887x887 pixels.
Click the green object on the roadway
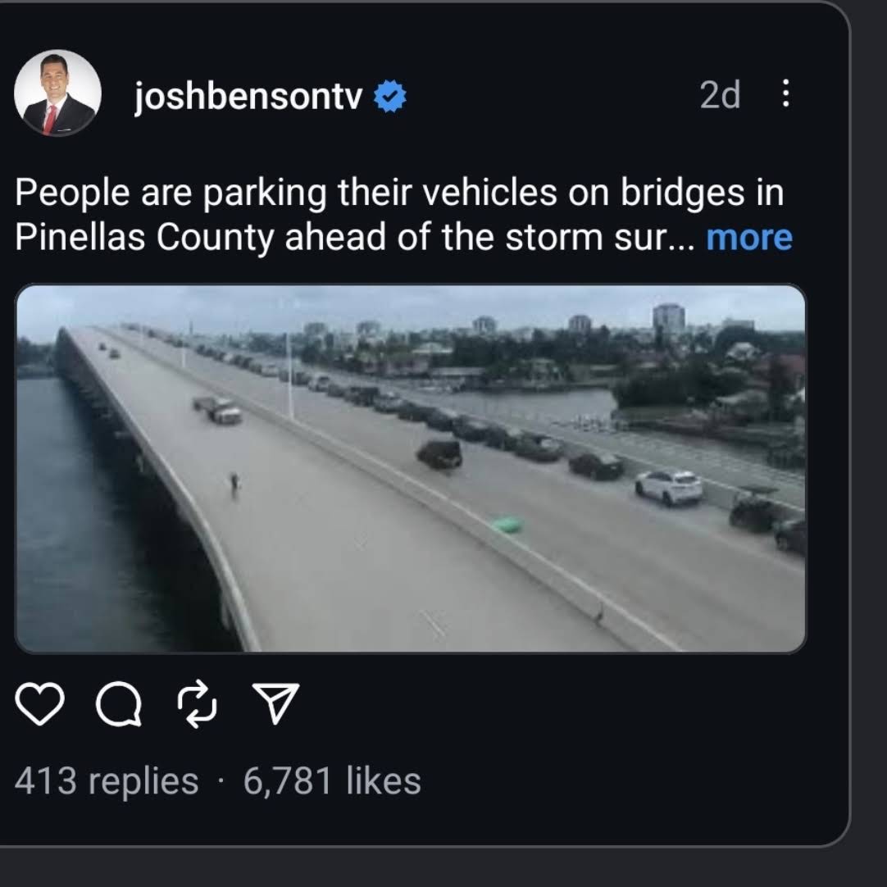tap(508, 524)
